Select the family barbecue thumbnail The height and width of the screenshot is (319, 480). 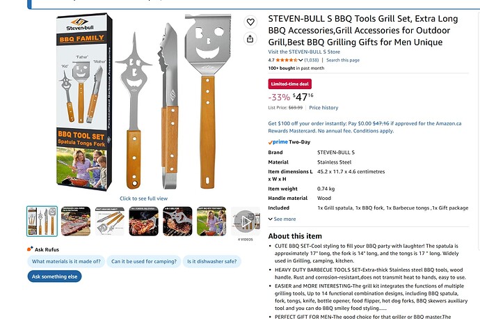pyautogui.click(x=211, y=221)
